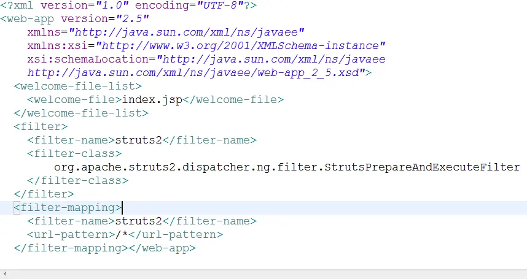
Task: Click the opening filter tag
Action: coord(41,126)
